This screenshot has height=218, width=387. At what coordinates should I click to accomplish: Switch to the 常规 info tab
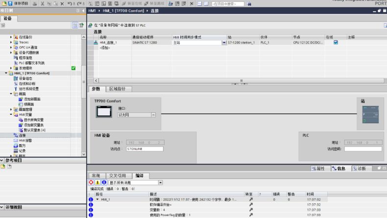(96, 175)
